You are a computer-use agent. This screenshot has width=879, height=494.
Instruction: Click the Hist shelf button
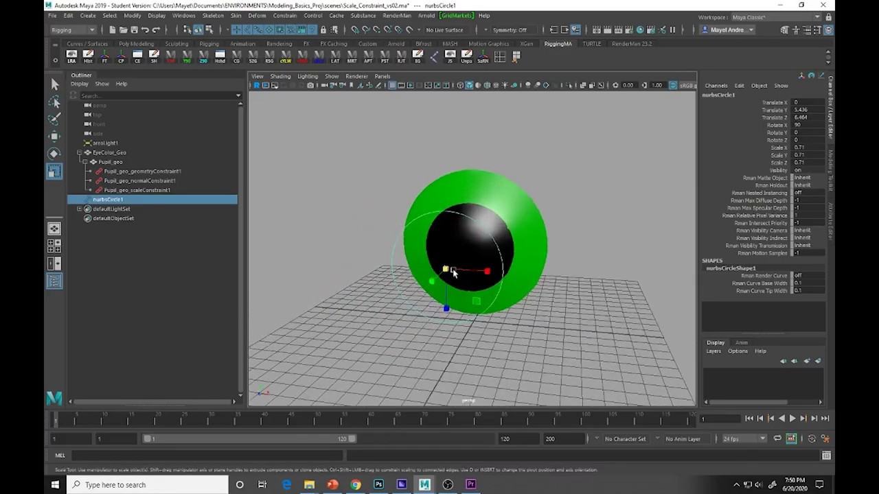pyautogui.click(x=88, y=57)
